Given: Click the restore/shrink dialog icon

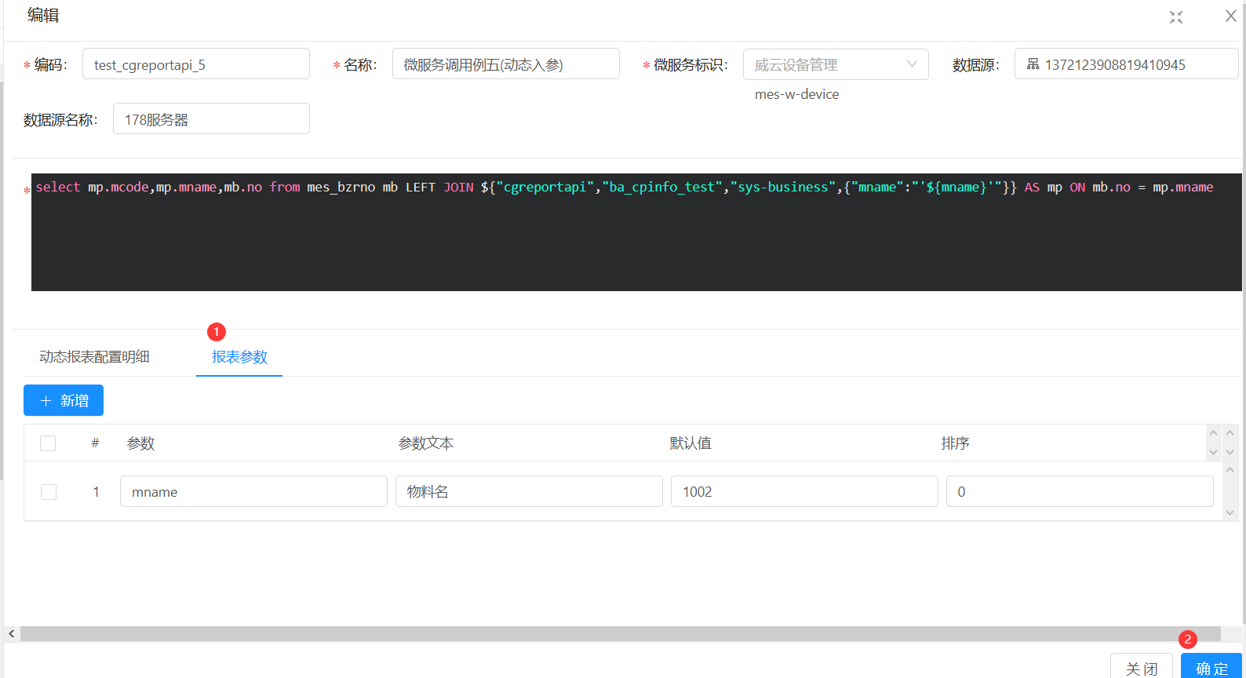Looking at the screenshot, I should (1175, 17).
